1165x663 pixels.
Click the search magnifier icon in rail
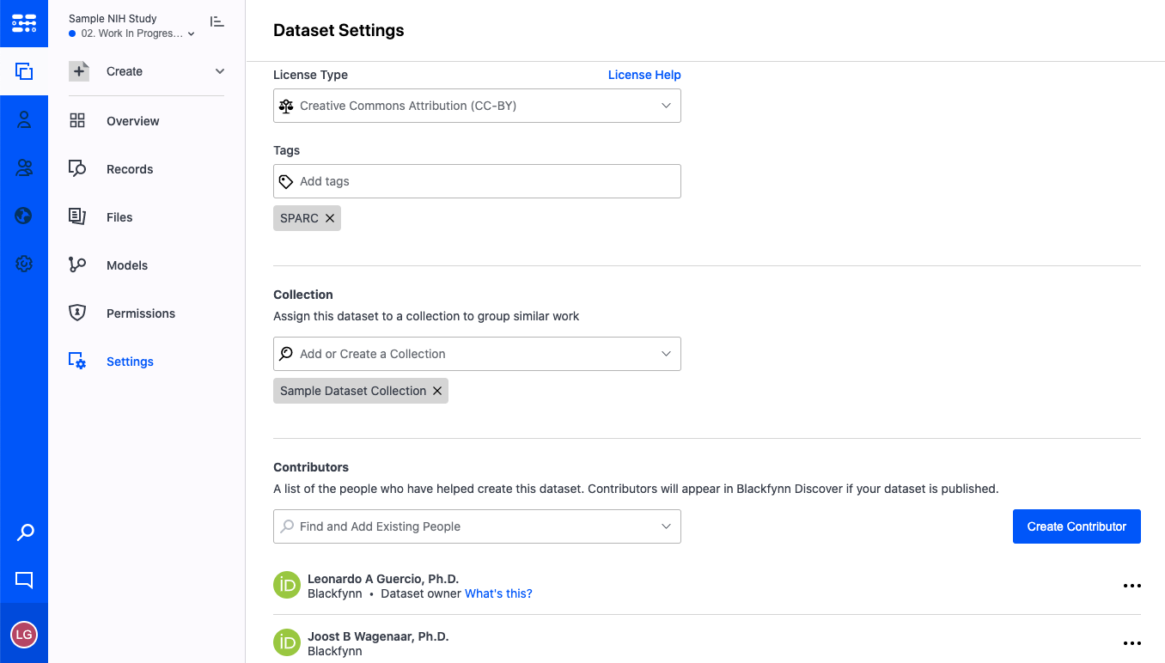25,532
